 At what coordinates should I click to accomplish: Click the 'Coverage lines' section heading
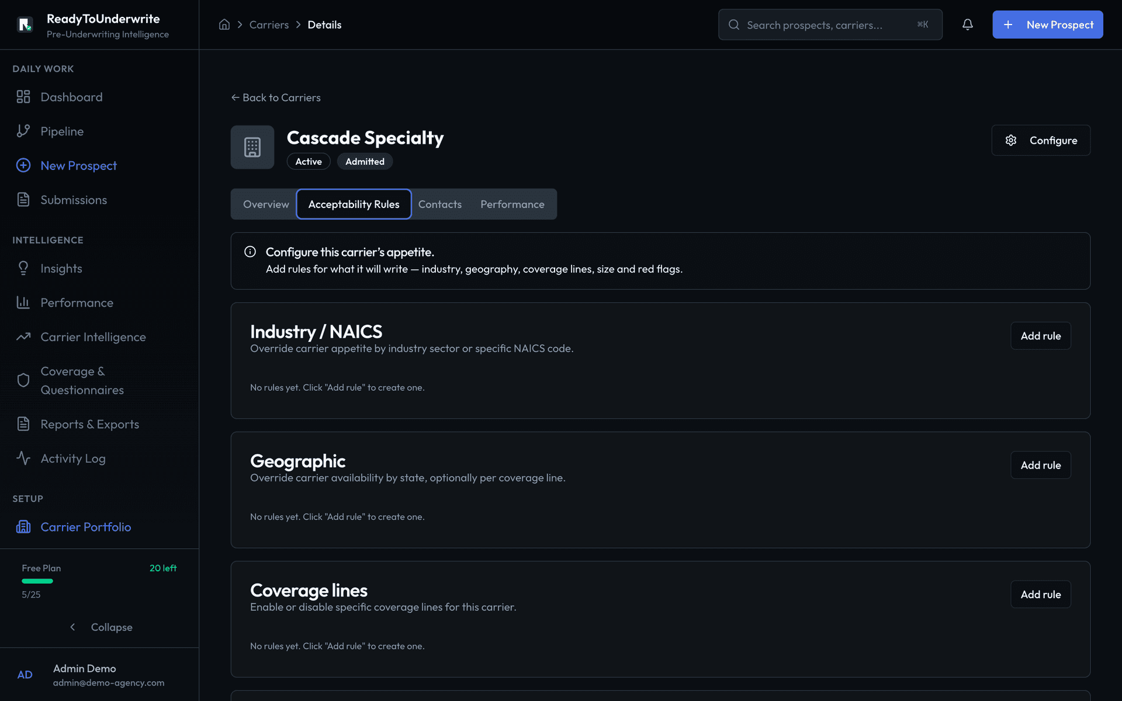(x=309, y=590)
